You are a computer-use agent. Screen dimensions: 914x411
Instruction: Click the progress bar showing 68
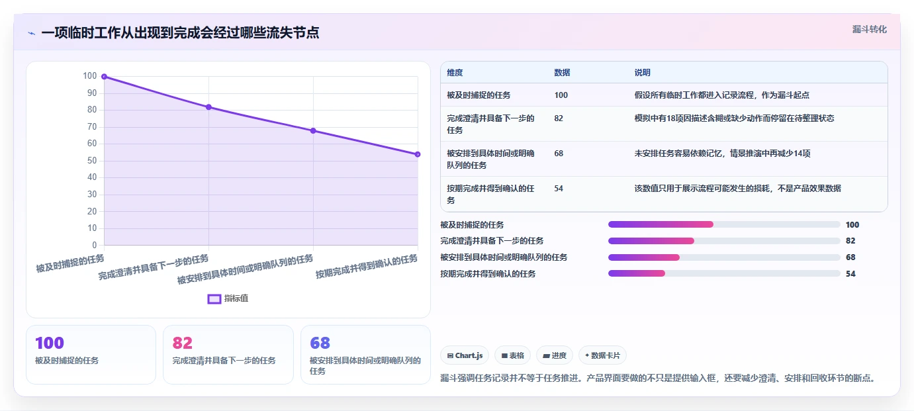(x=724, y=257)
